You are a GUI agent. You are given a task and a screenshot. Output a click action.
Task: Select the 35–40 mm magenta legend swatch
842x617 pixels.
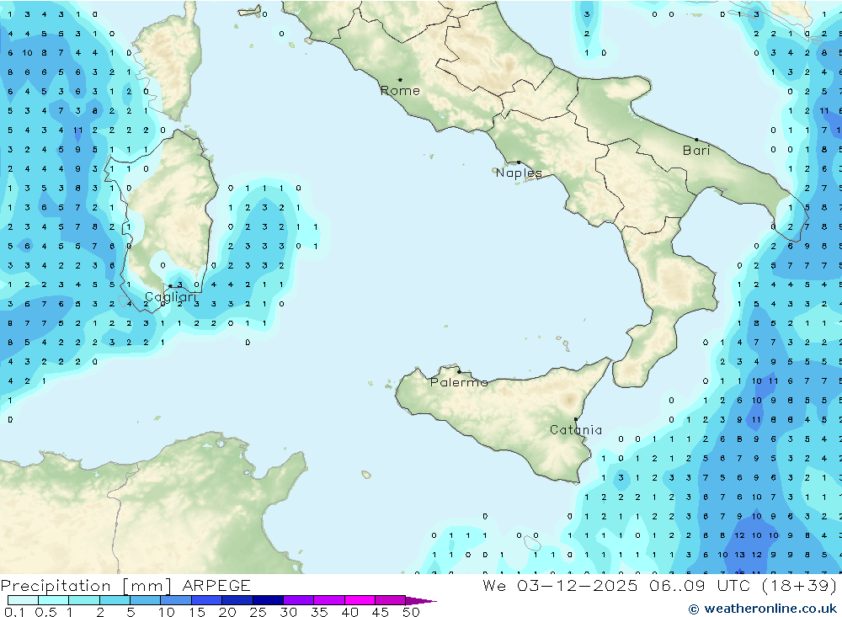click(328, 600)
